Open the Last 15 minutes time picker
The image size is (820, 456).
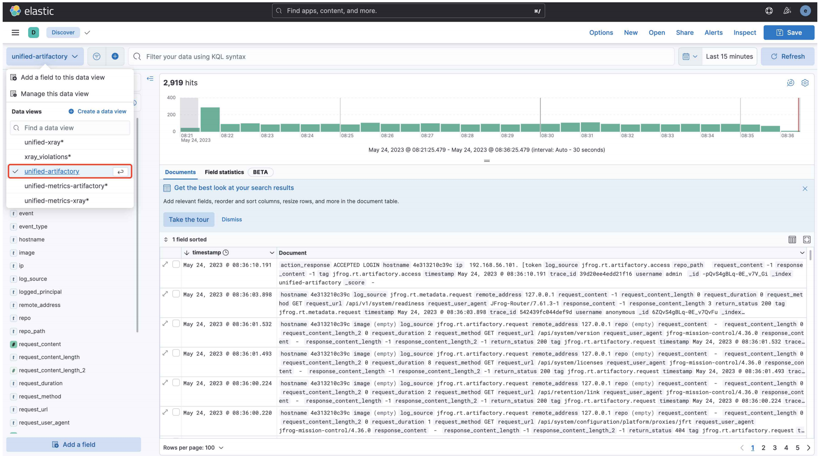(729, 56)
